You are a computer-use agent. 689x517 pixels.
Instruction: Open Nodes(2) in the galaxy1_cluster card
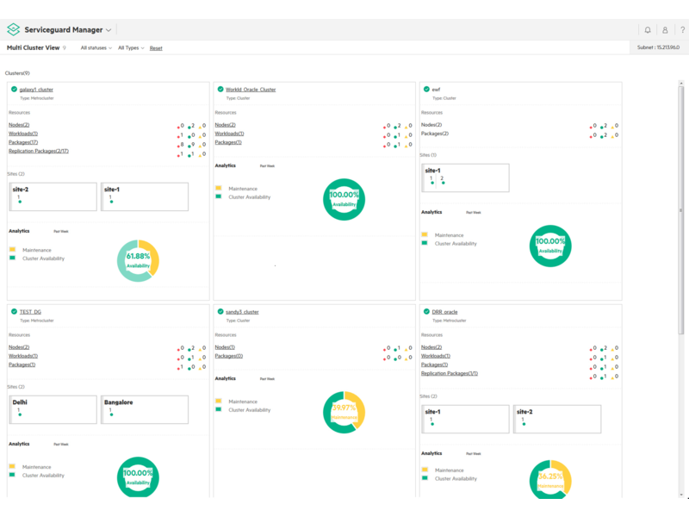19,125
